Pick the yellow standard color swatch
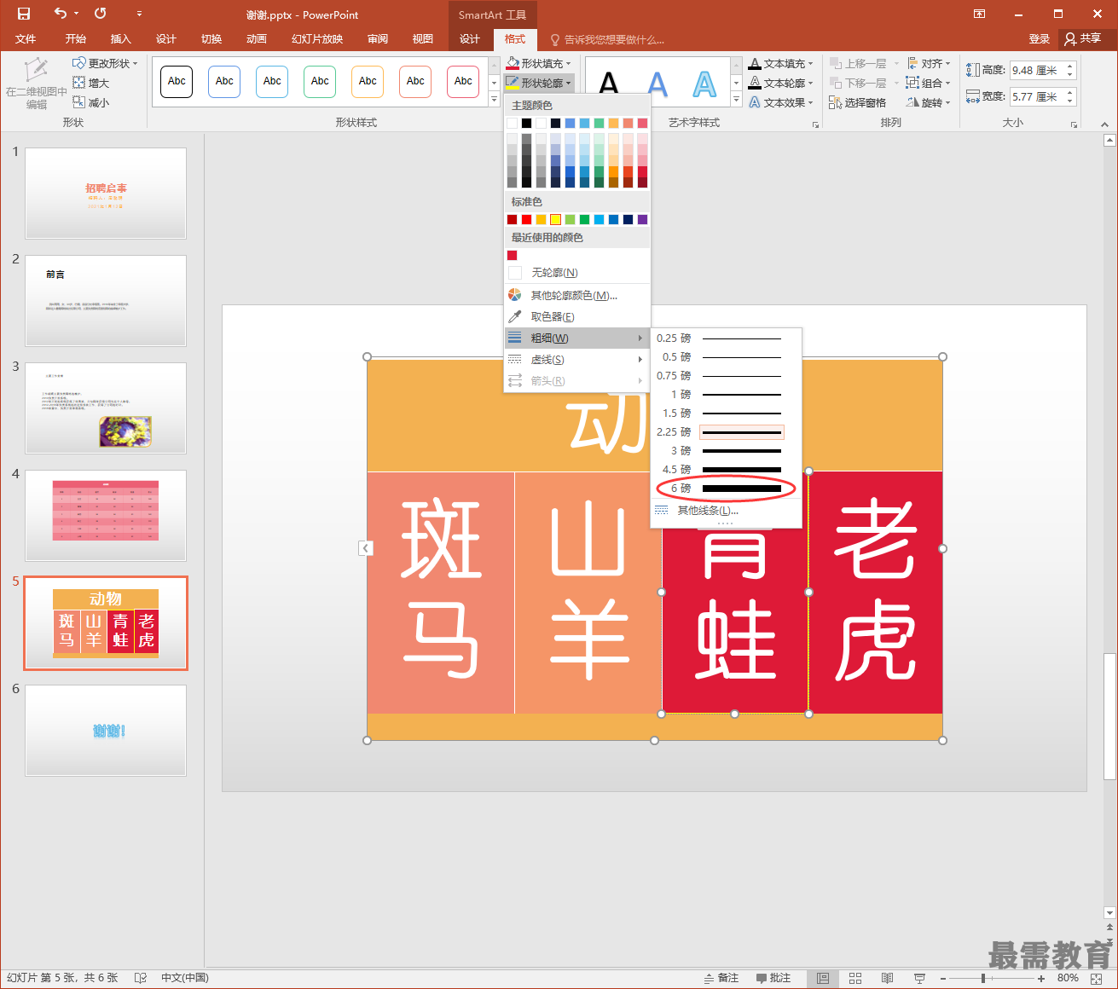 [x=555, y=220]
